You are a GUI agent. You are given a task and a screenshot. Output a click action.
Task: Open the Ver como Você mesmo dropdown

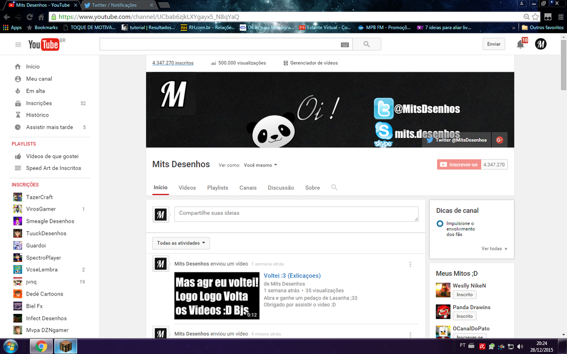[x=260, y=165]
